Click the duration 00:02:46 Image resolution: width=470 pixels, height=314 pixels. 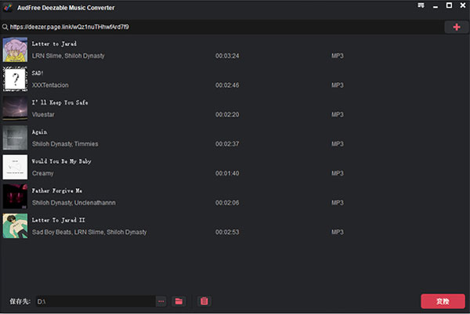click(x=227, y=85)
